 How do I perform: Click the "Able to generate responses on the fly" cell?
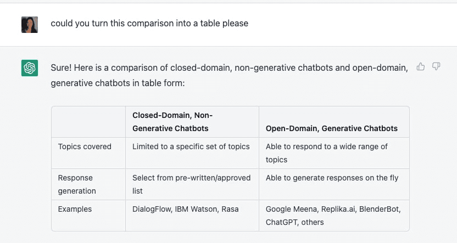coord(332,178)
